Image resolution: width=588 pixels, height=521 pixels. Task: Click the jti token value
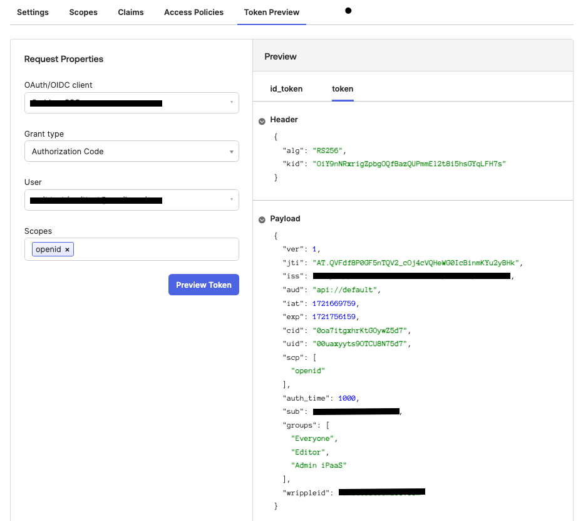[416, 263]
